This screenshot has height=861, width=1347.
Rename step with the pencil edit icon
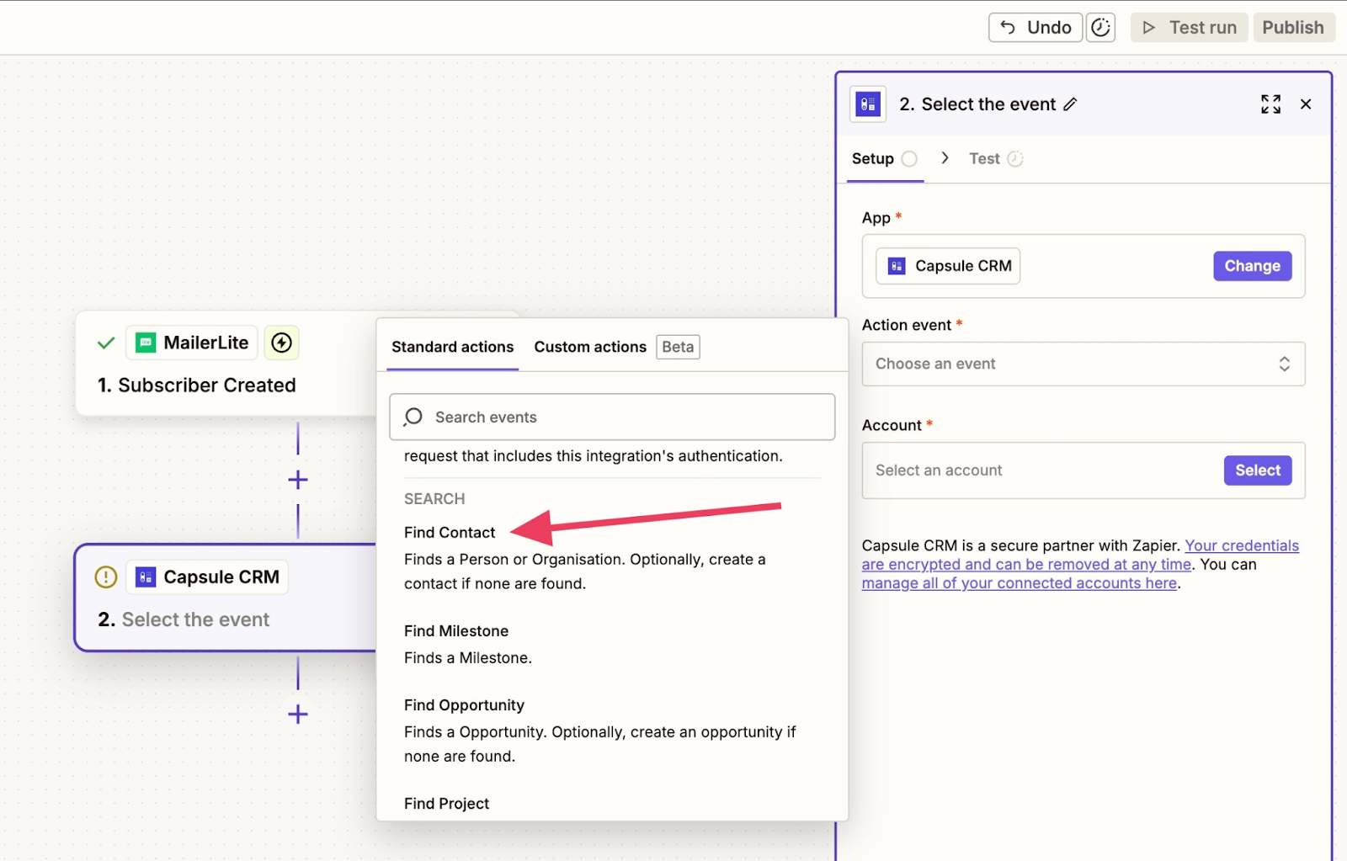tap(1070, 104)
